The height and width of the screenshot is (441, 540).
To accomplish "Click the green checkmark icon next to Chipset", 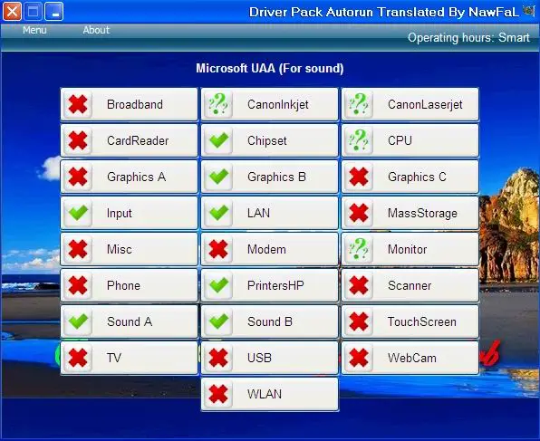I will pos(218,140).
